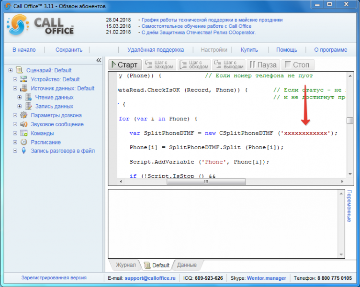Click the database icon beside Чтение данных
Image resolution: width=360 pixels, height=287 pixels.
click(28, 97)
